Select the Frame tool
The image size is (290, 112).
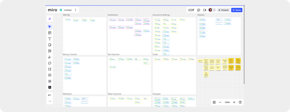point(50,69)
